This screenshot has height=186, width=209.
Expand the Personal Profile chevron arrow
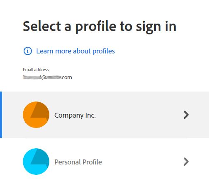click(186, 162)
